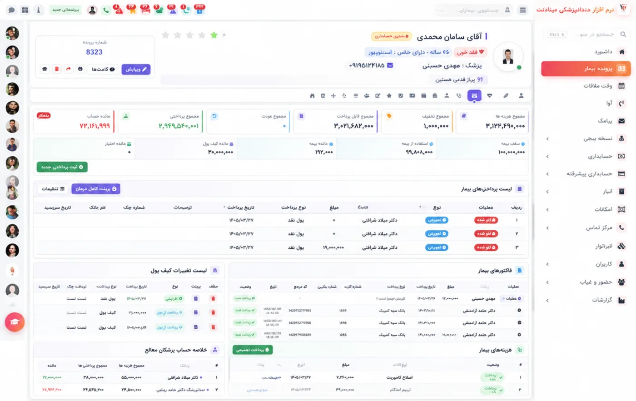Select the active payments card icon in toolbar

click(x=474, y=96)
